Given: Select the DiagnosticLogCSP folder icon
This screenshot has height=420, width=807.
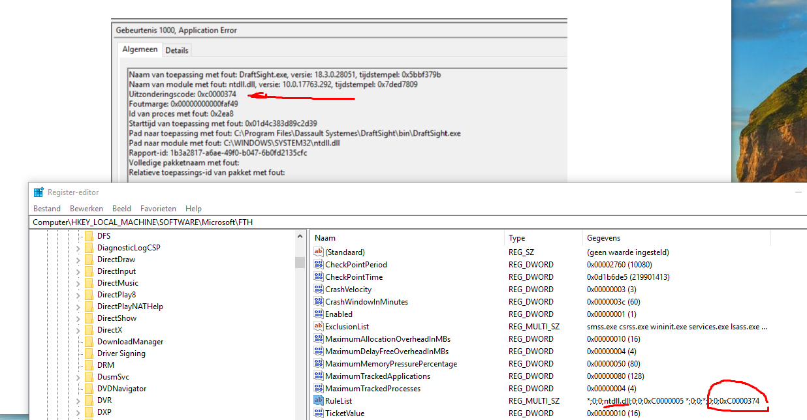Looking at the screenshot, I should tap(89, 248).
